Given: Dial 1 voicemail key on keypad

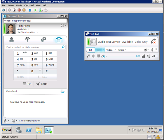Looking at the screenshot, I should pyautogui.click(x=21, y=54).
